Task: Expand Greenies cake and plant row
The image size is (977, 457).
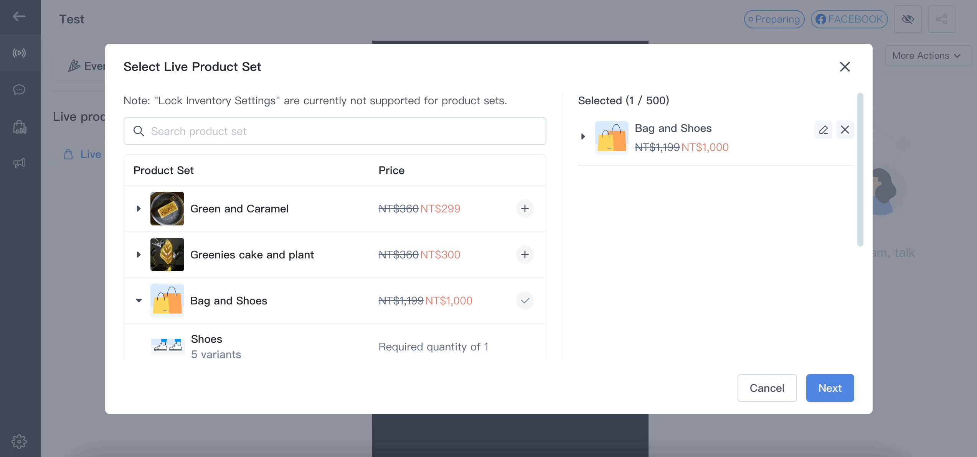Action: click(139, 255)
